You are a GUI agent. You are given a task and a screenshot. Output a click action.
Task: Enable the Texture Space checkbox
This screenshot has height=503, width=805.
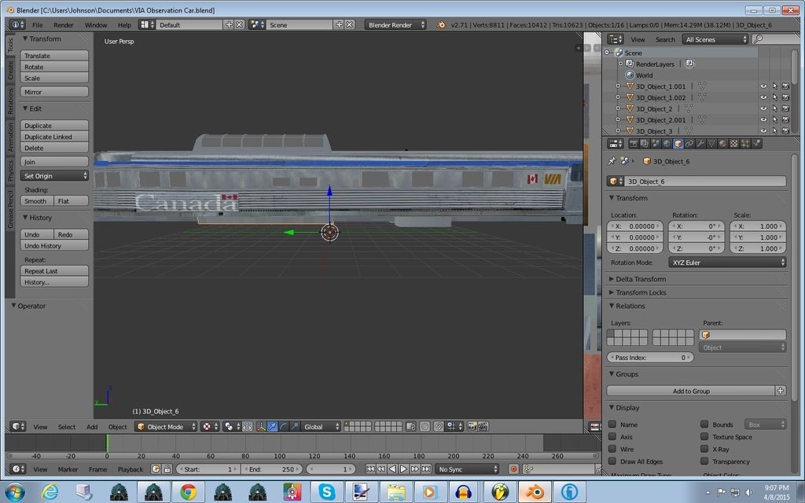[x=704, y=437]
